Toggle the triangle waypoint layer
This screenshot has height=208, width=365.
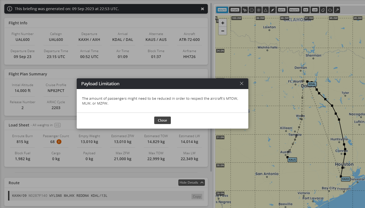(x=266, y=10)
